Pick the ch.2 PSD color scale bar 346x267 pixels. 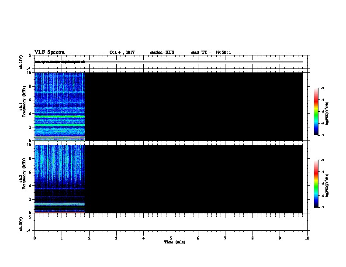point(316,184)
